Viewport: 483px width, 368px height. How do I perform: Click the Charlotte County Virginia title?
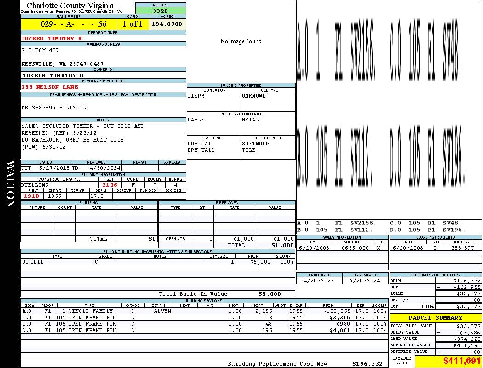point(70,6)
